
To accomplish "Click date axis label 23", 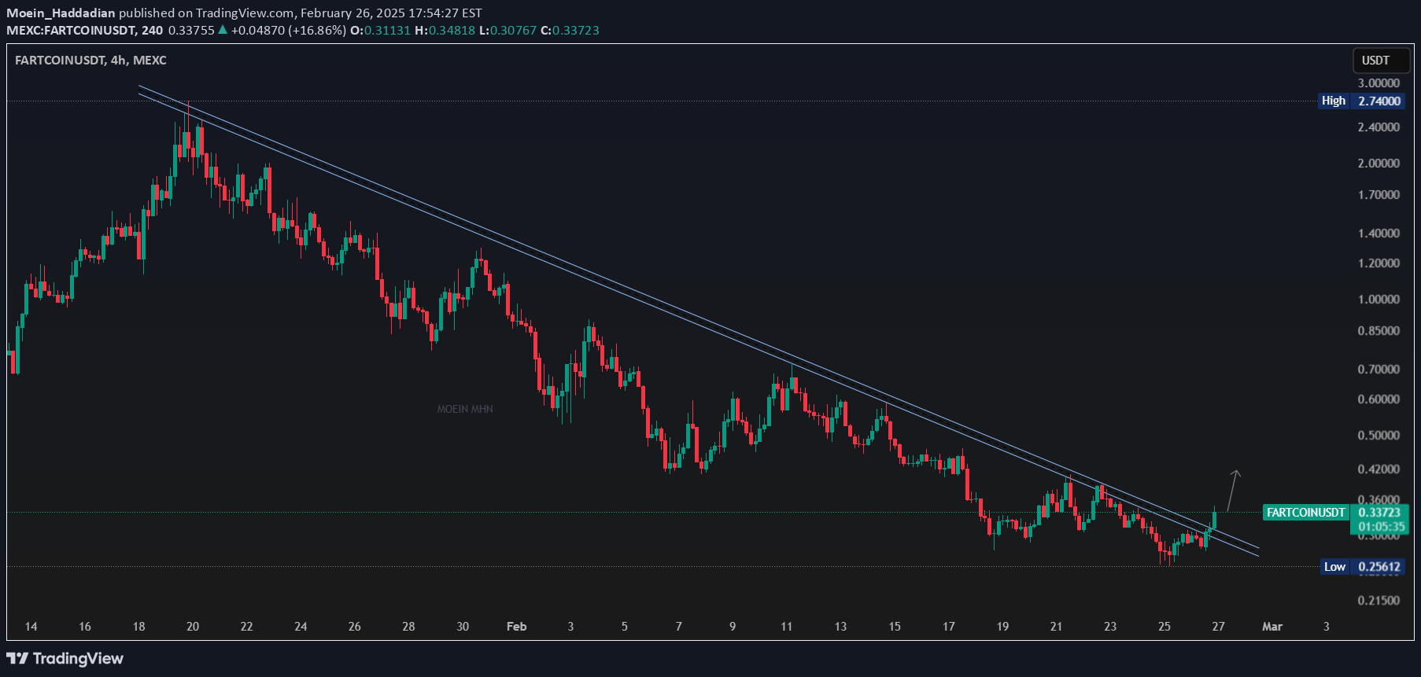I will [1110, 627].
